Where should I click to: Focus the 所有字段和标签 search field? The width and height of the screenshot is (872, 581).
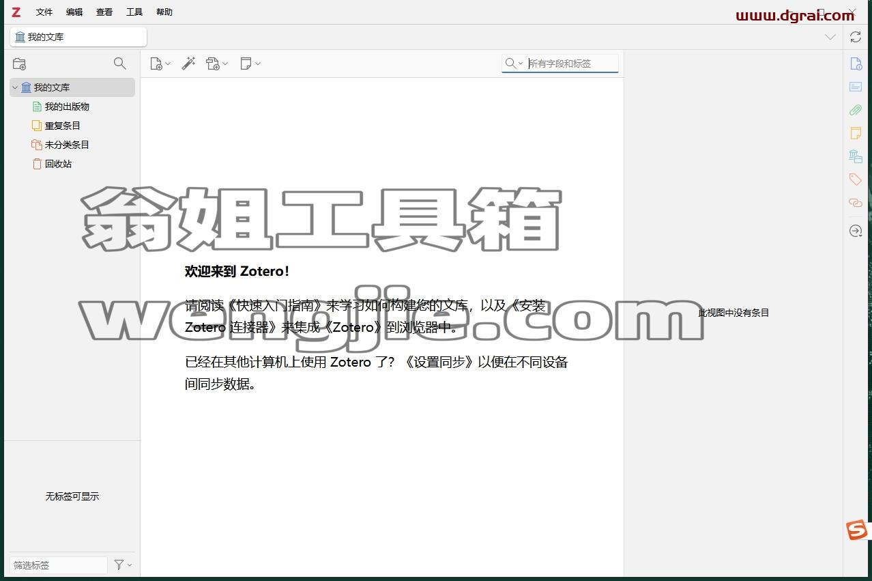[x=572, y=63]
